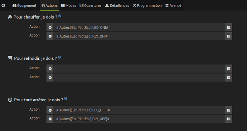Remove the RLY_OFF stop action
Screen dimensions: 247x131
(50, 119)
